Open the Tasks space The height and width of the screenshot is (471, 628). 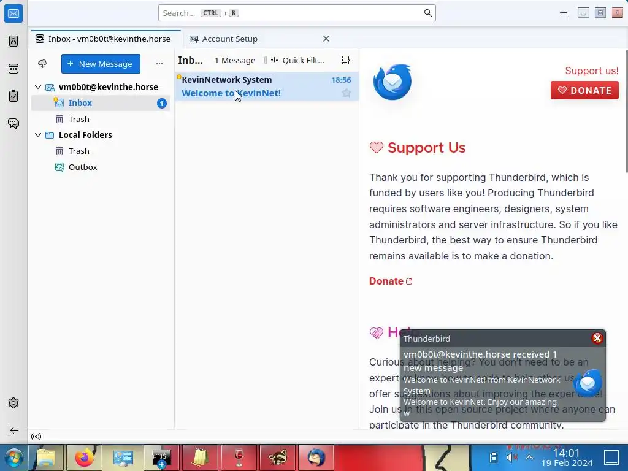[x=13, y=96]
